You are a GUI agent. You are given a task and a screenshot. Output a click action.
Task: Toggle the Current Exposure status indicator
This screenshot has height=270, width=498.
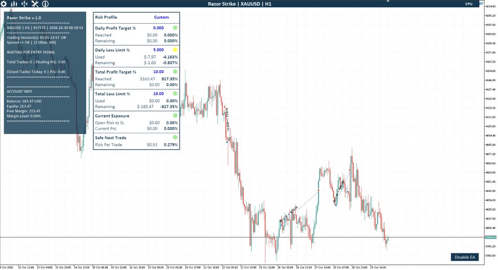click(x=175, y=115)
